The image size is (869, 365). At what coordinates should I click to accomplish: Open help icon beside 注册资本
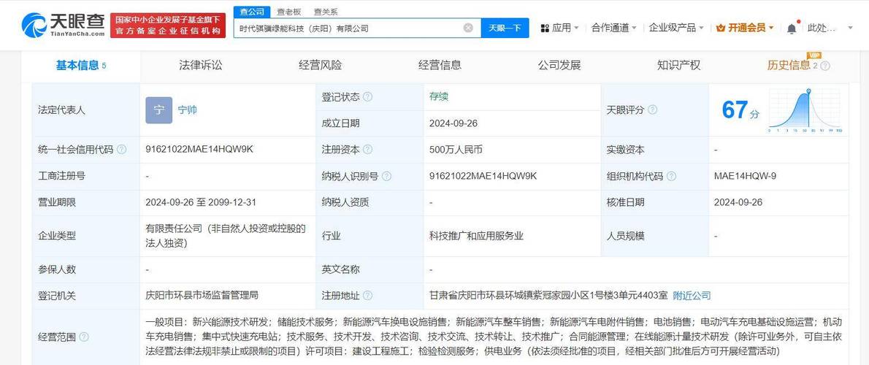pos(367,150)
